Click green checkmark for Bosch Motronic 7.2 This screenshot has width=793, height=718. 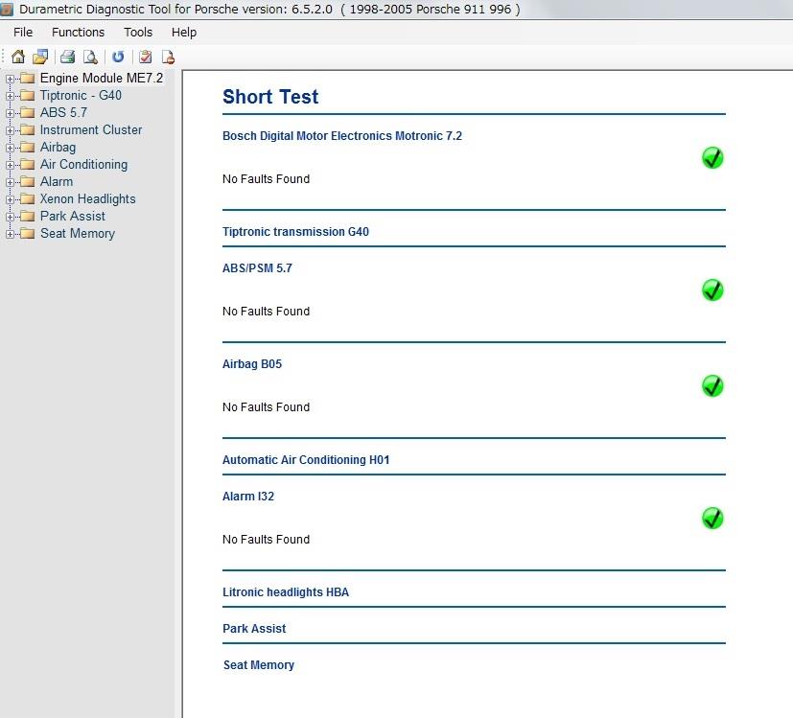coord(712,158)
